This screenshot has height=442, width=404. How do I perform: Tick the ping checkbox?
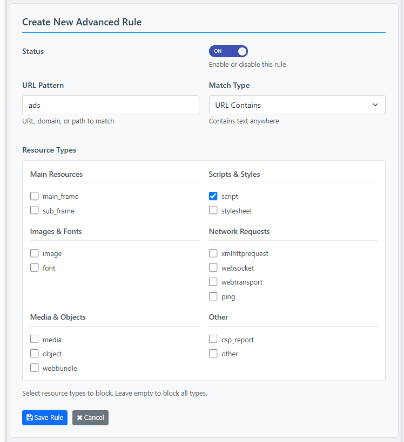pos(213,296)
